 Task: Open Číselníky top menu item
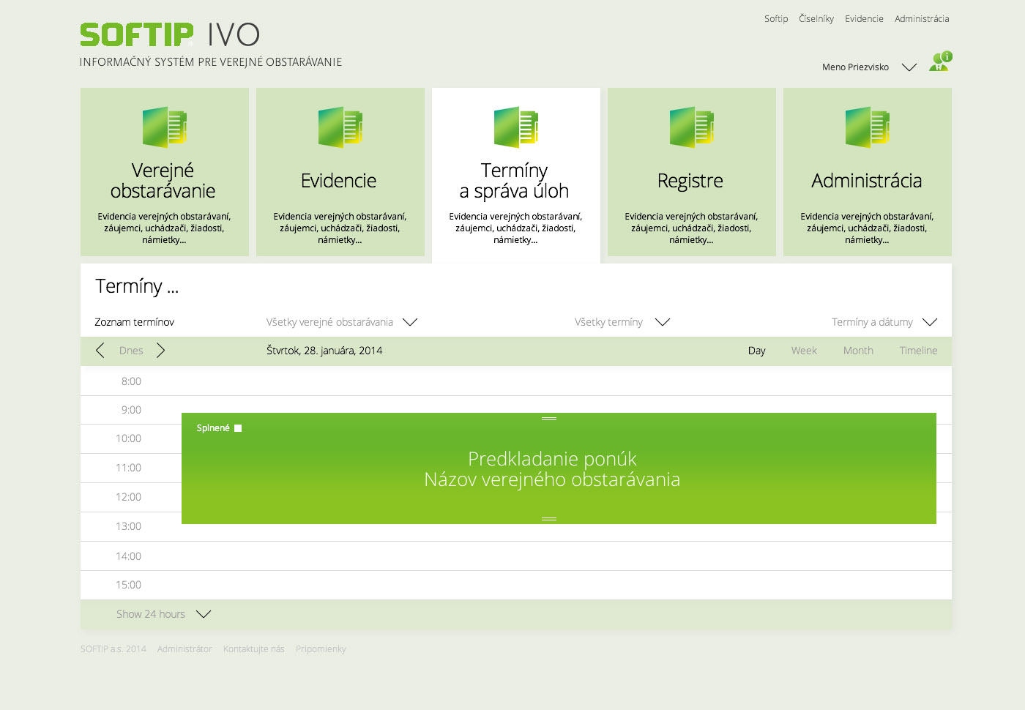(x=816, y=19)
